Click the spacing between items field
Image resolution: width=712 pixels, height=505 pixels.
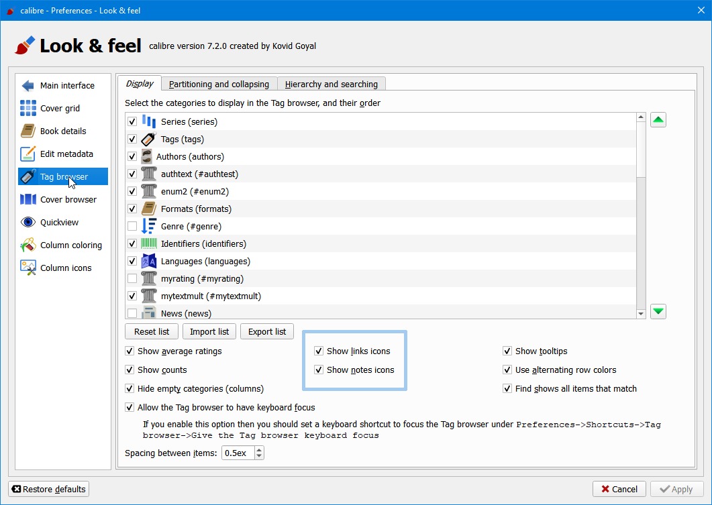click(238, 453)
